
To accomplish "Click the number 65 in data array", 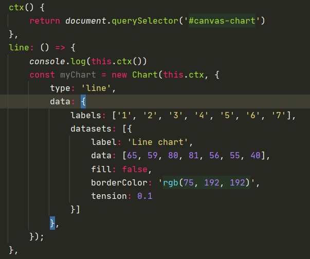I will (x=132, y=156).
